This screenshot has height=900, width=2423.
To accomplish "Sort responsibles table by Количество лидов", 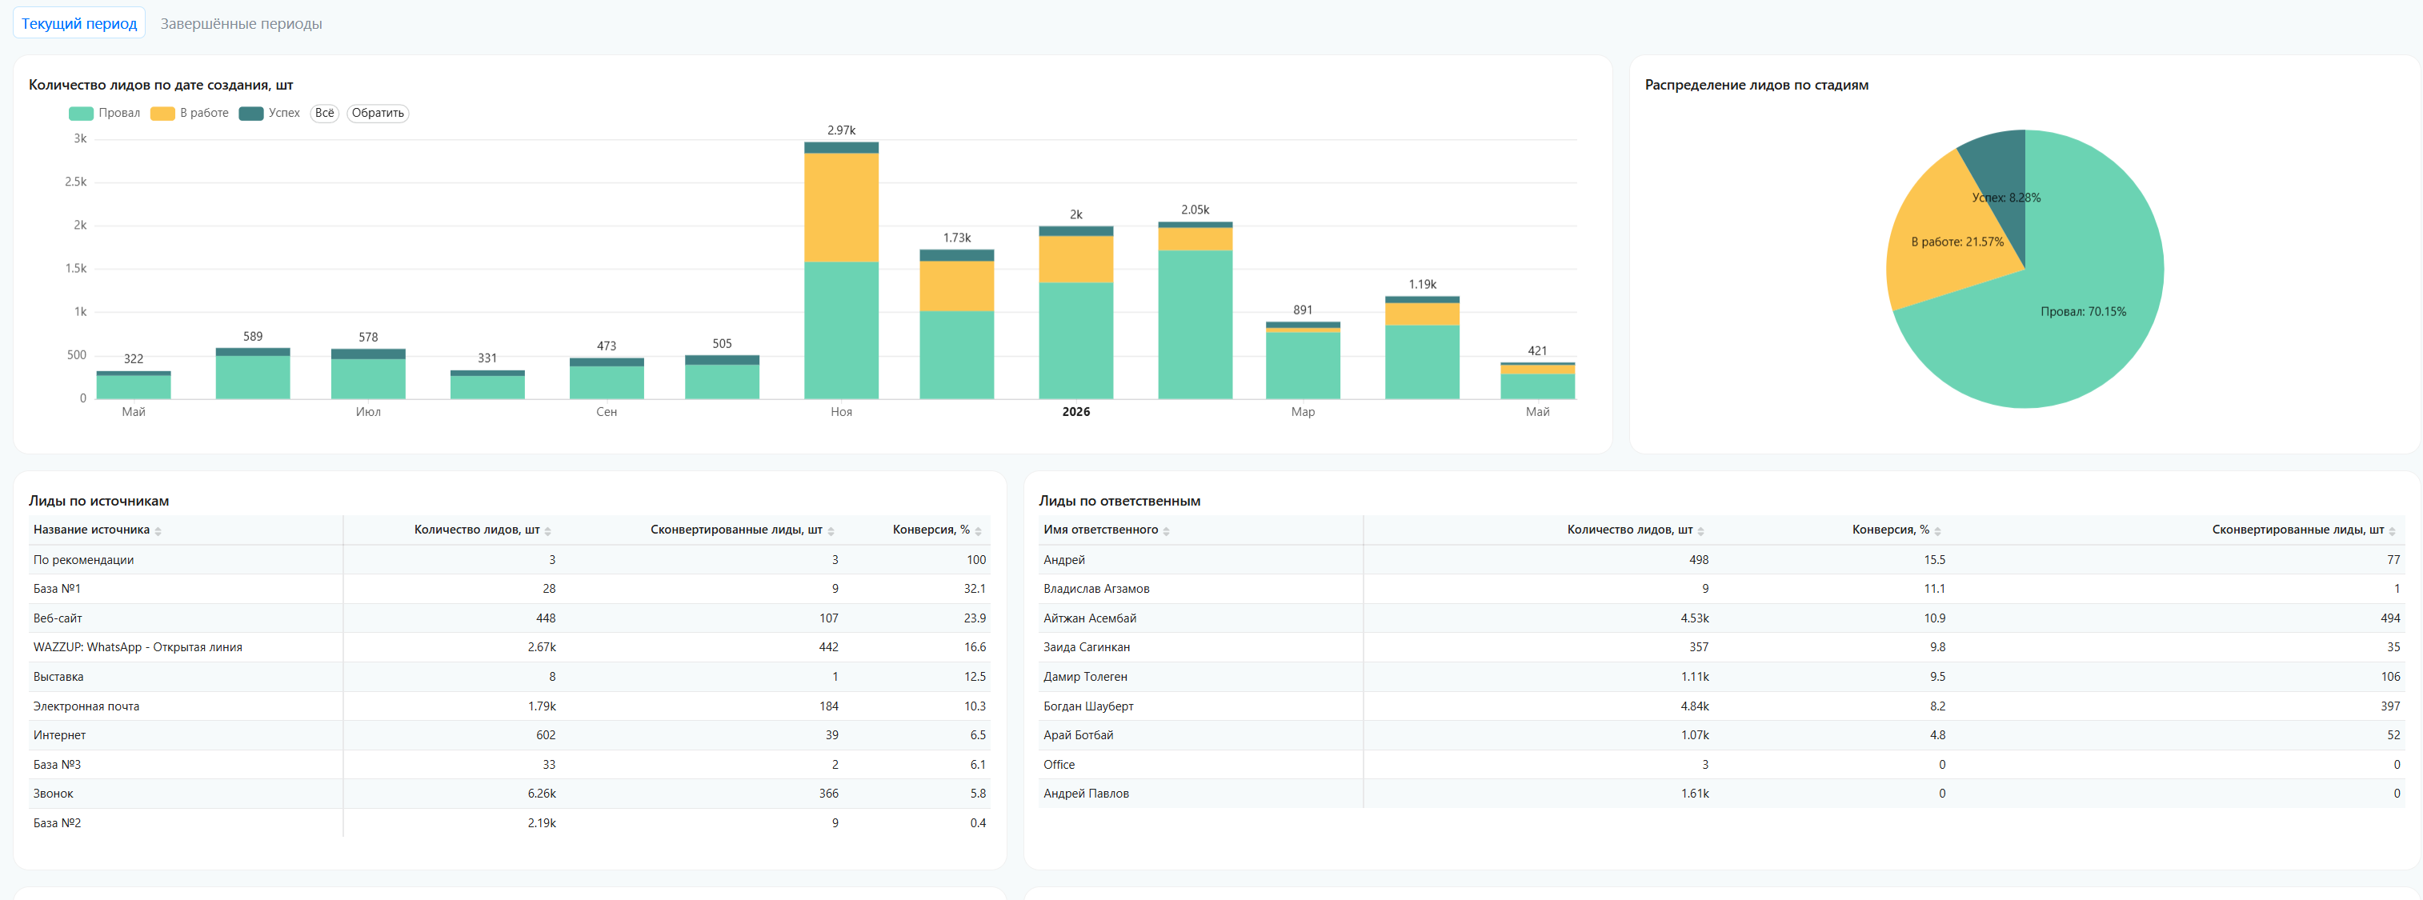I will pos(1636,530).
